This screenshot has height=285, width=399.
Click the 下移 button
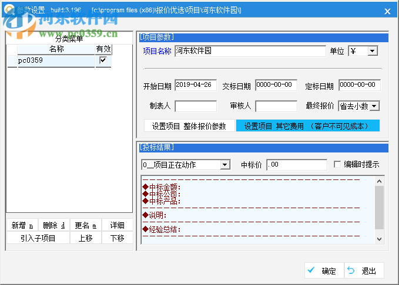(118, 238)
